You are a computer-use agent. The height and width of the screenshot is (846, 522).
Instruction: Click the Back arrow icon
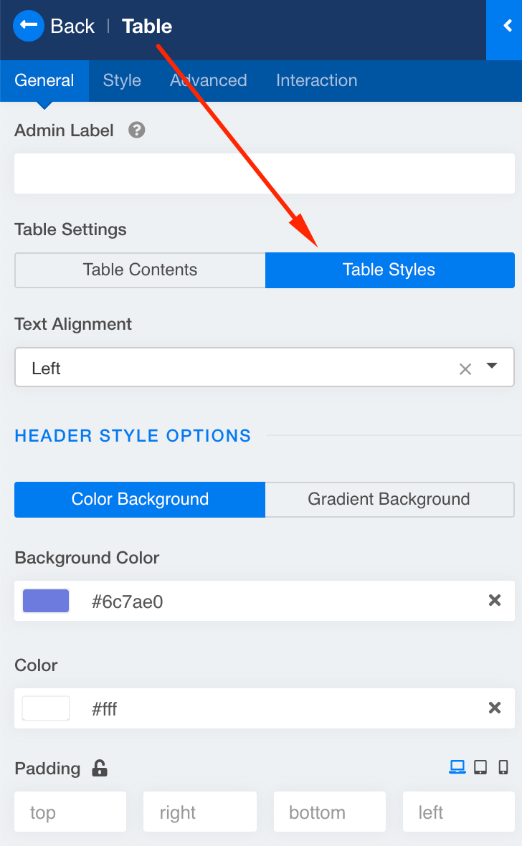pyautogui.click(x=29, y=27)
